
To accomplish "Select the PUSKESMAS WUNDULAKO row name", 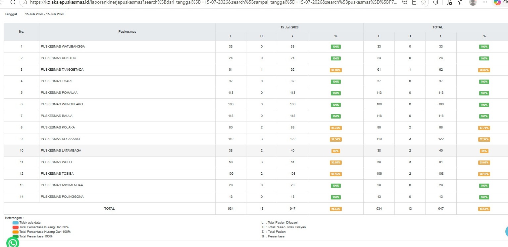I will [62, 104].
